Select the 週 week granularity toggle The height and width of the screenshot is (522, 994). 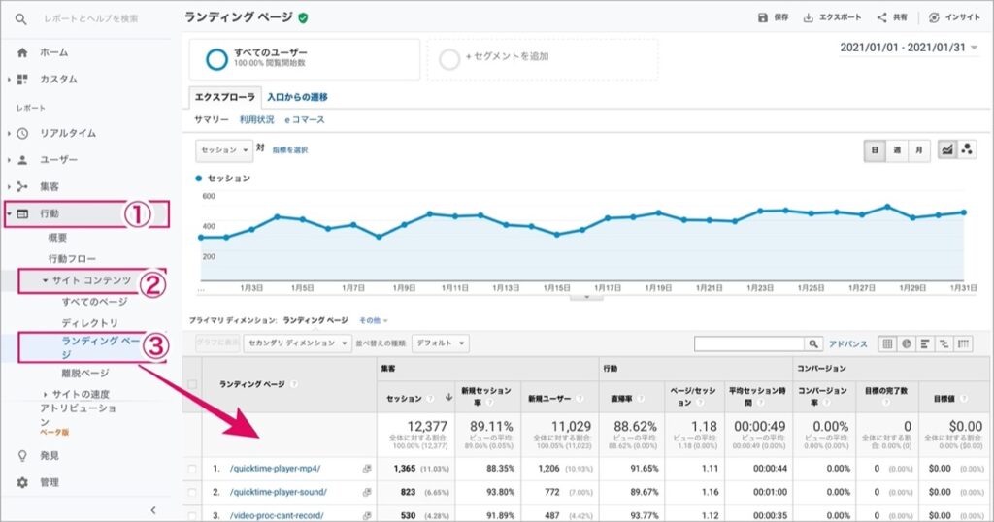coord(897,150)
